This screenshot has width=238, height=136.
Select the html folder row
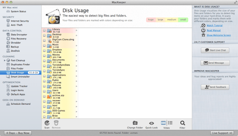point(60,106)
